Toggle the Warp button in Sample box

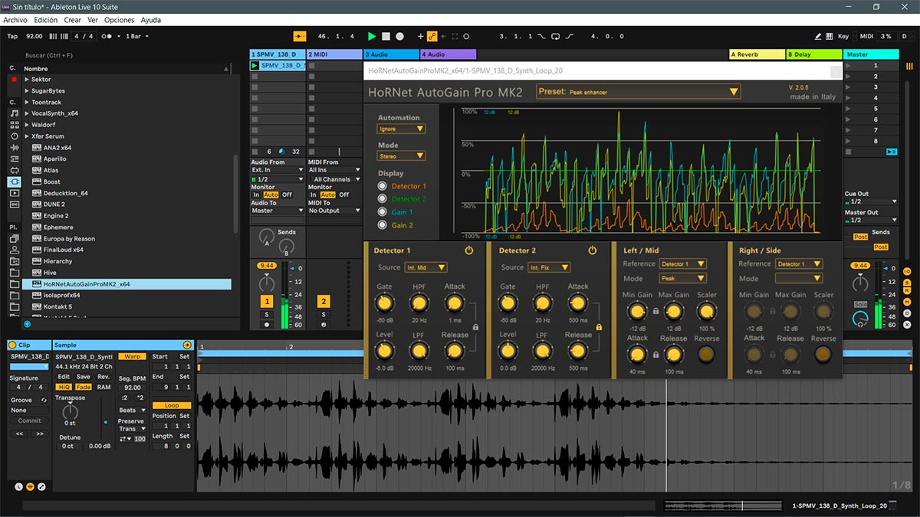[x=132, y=356]
